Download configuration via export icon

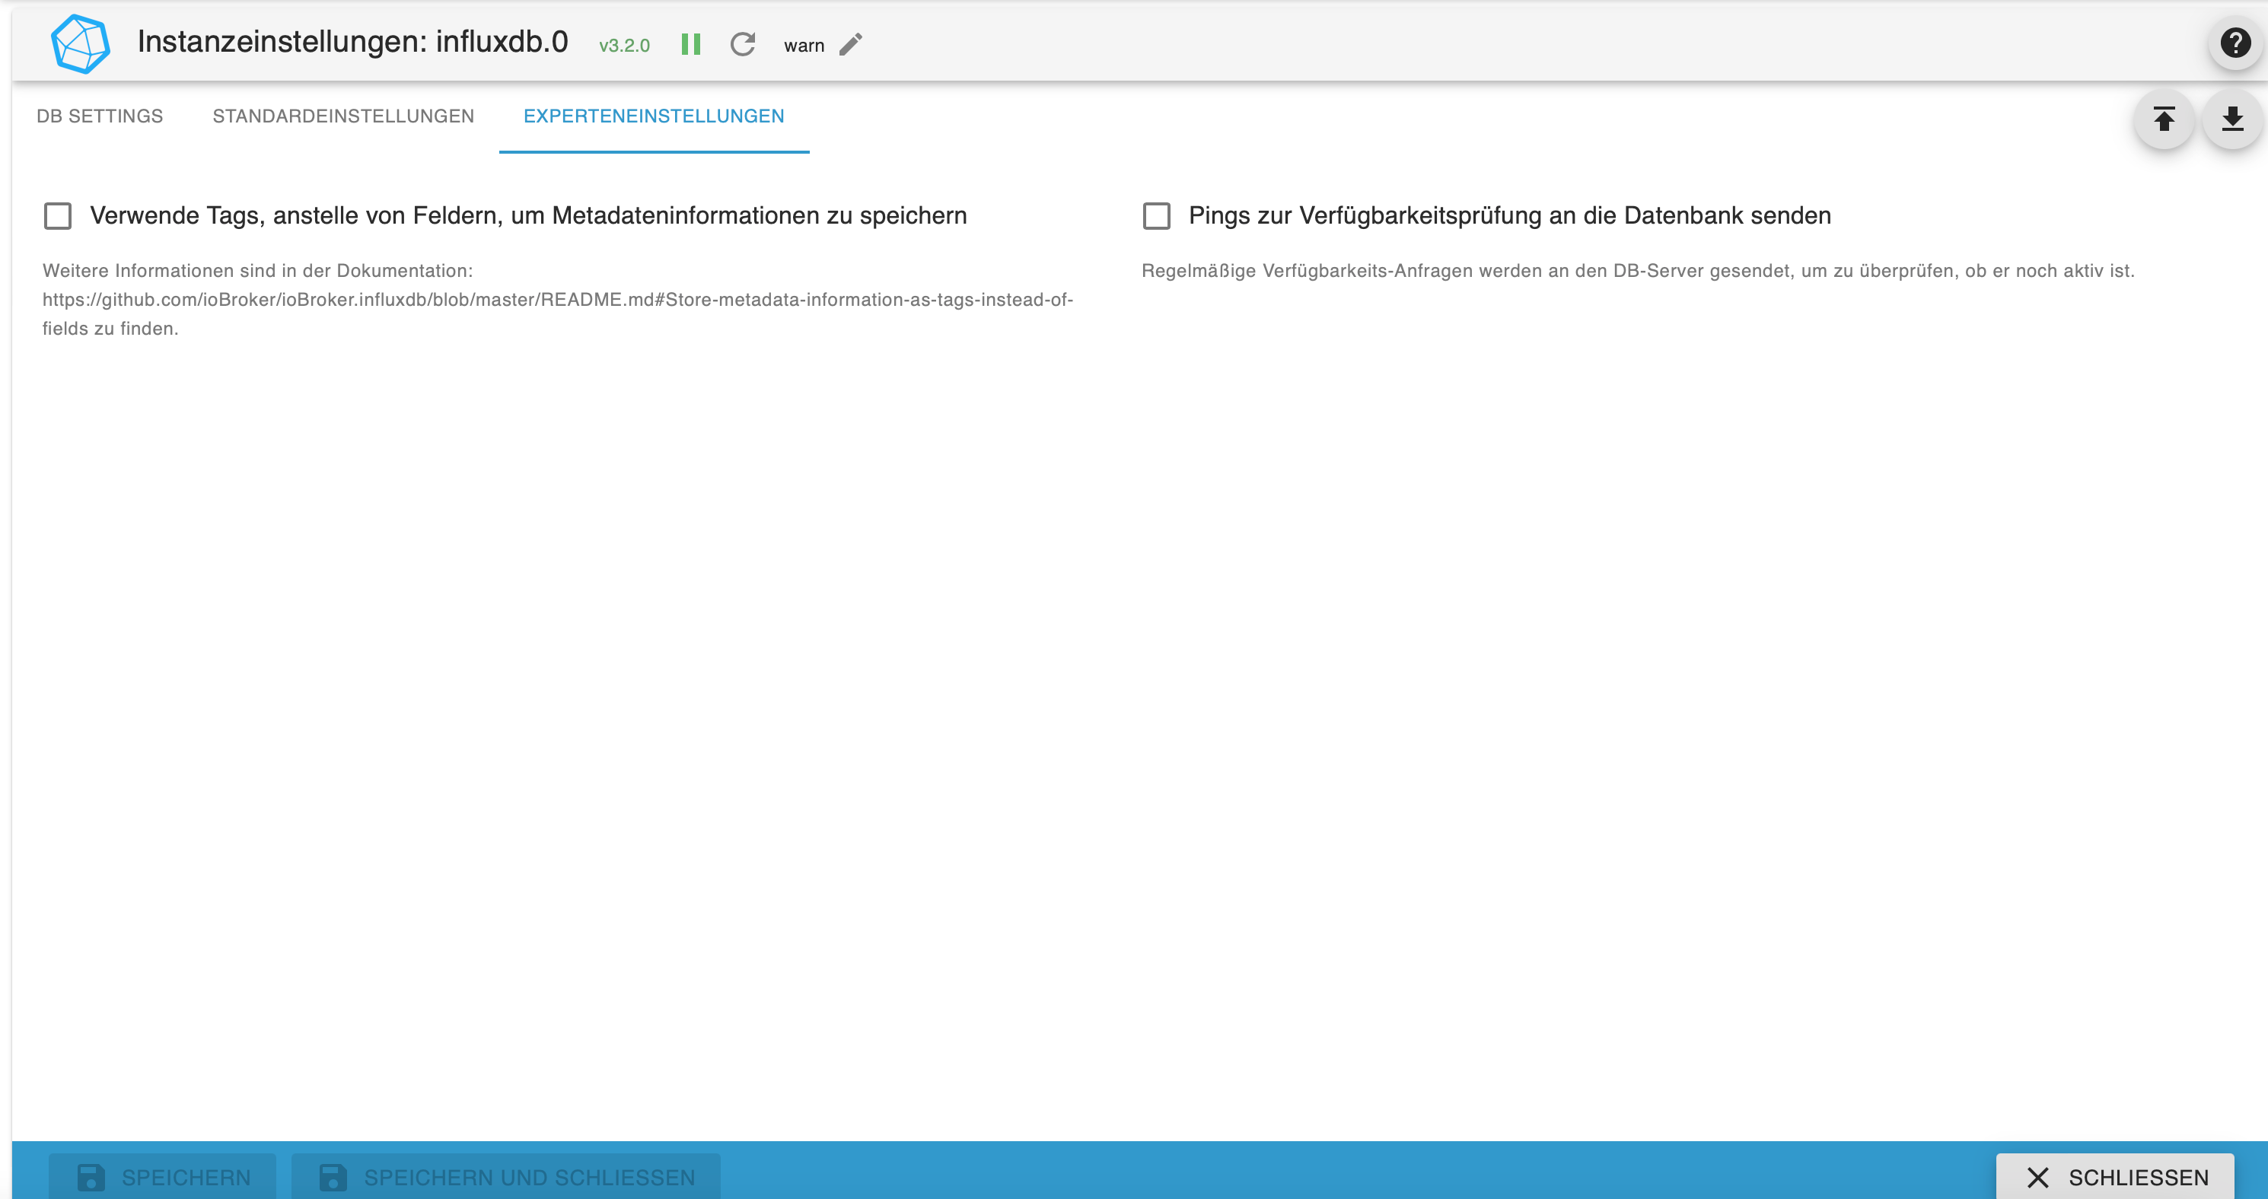click(x=2231, y=119)
